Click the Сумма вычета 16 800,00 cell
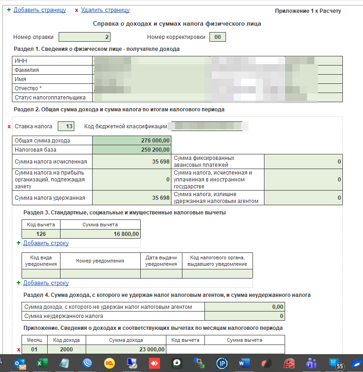363x372 pixels. click(x=100, y=234)
